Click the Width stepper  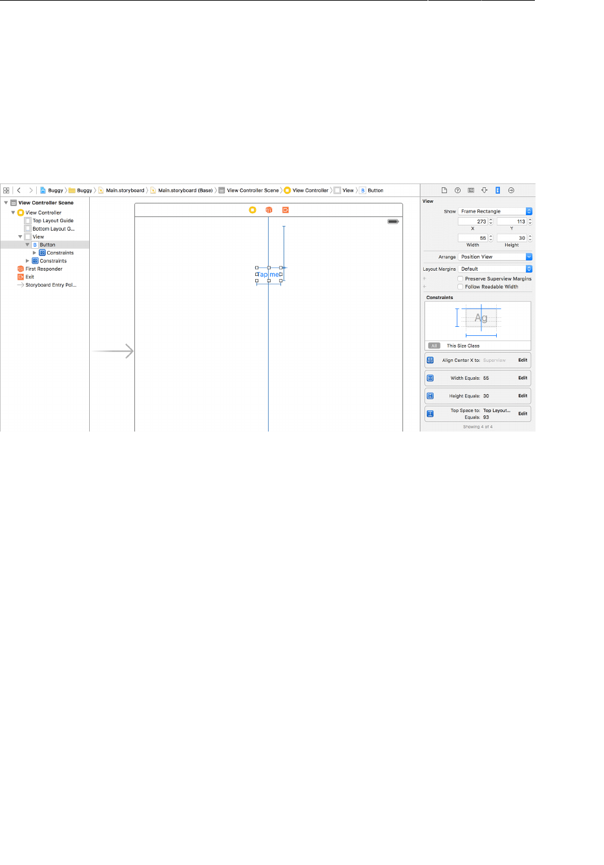click(491, 238)
